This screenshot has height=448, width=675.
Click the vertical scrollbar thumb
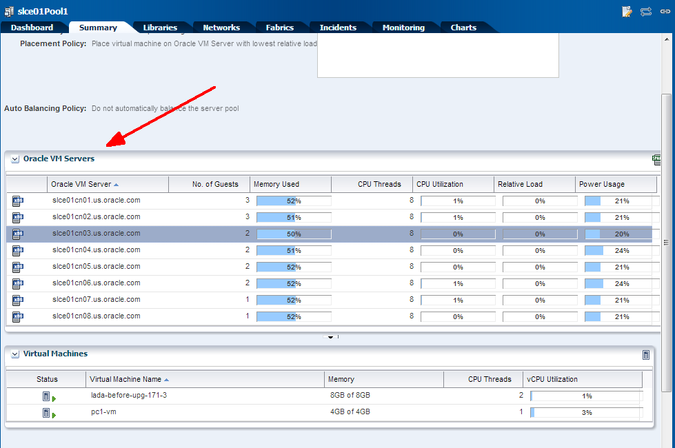(x=667, y=243)
